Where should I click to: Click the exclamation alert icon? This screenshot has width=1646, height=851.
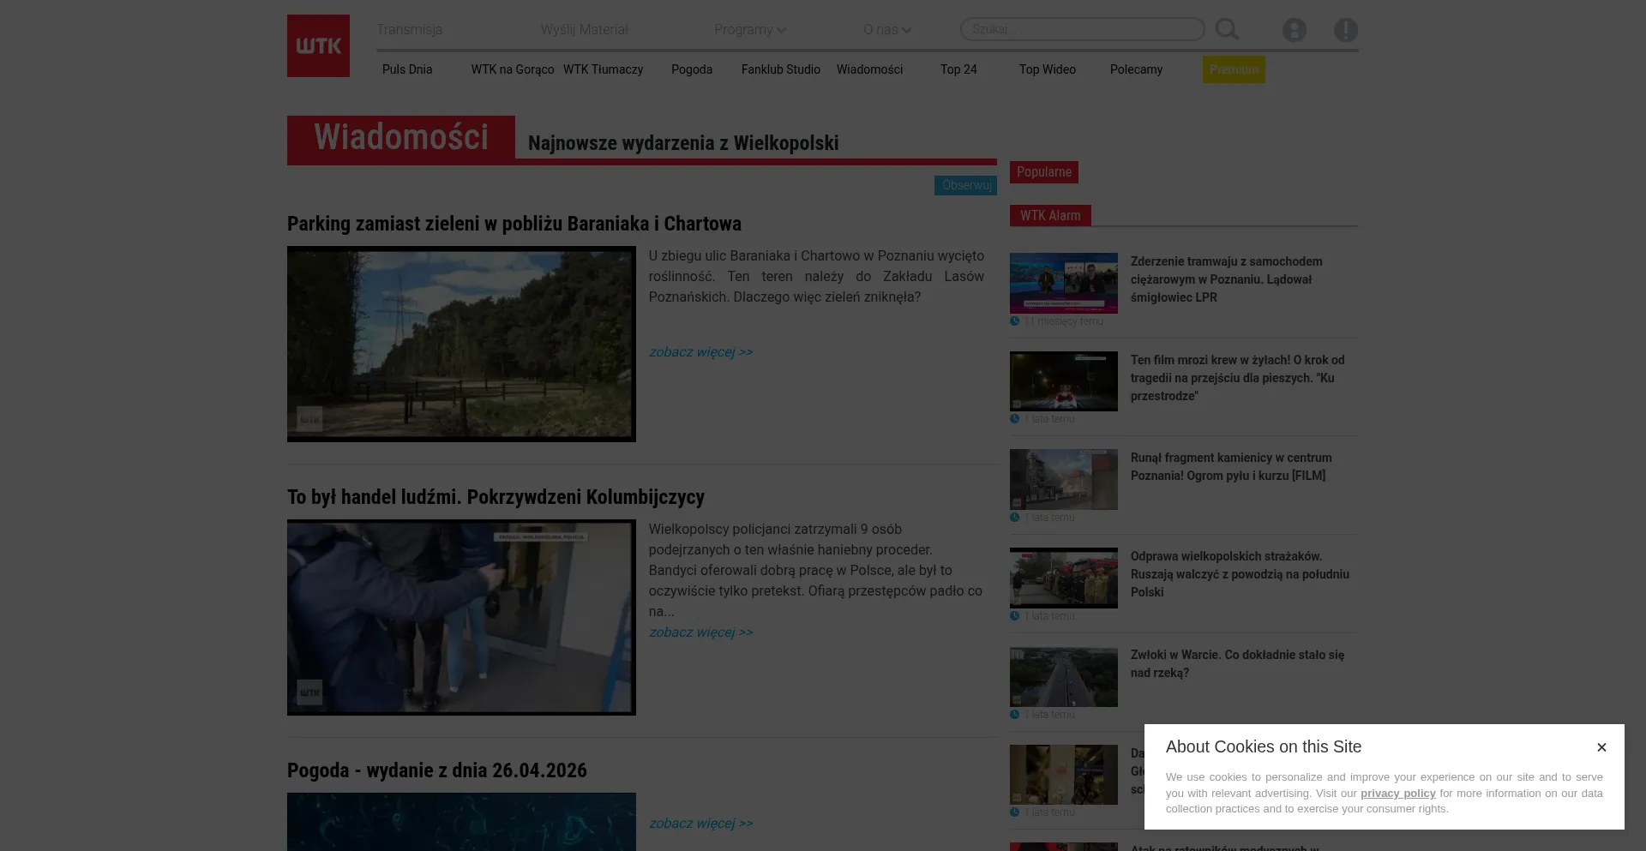click(1345, 30)
